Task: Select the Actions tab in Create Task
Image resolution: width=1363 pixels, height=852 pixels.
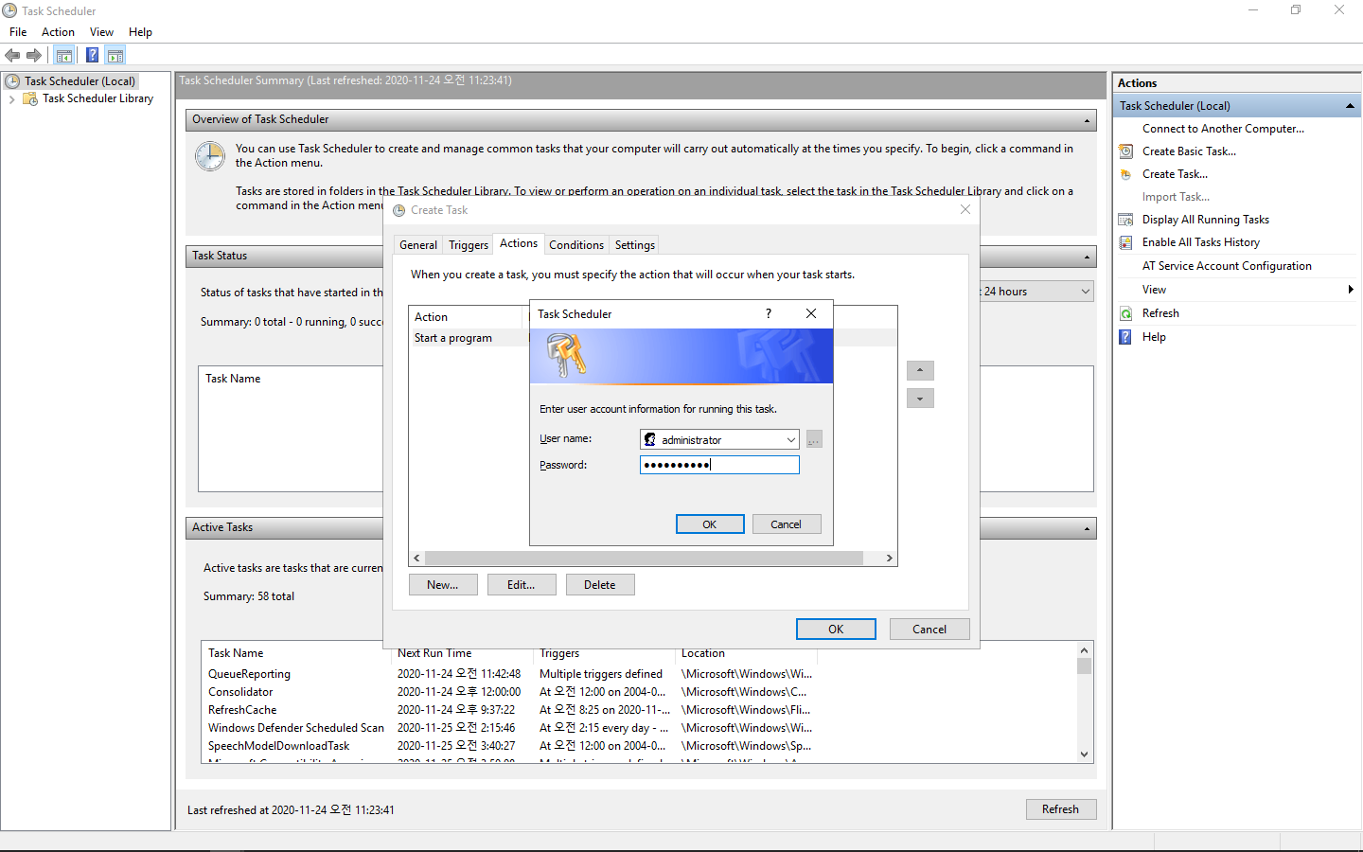Action: 519,243
